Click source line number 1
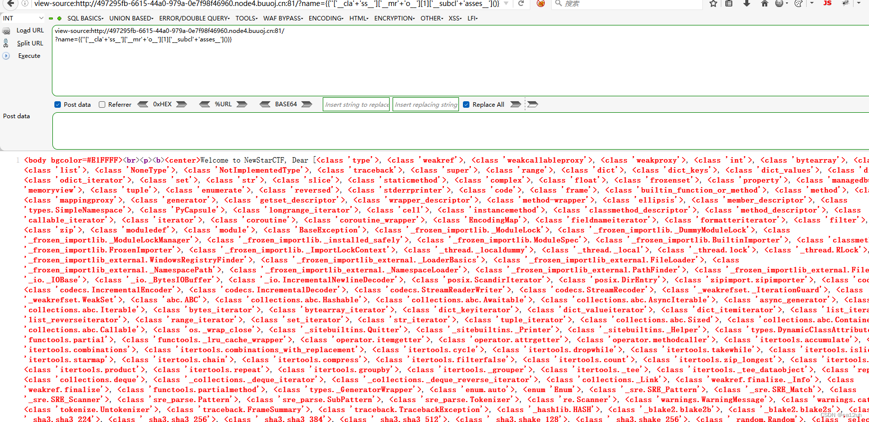869x422 pixels. [x=17, y=160]
